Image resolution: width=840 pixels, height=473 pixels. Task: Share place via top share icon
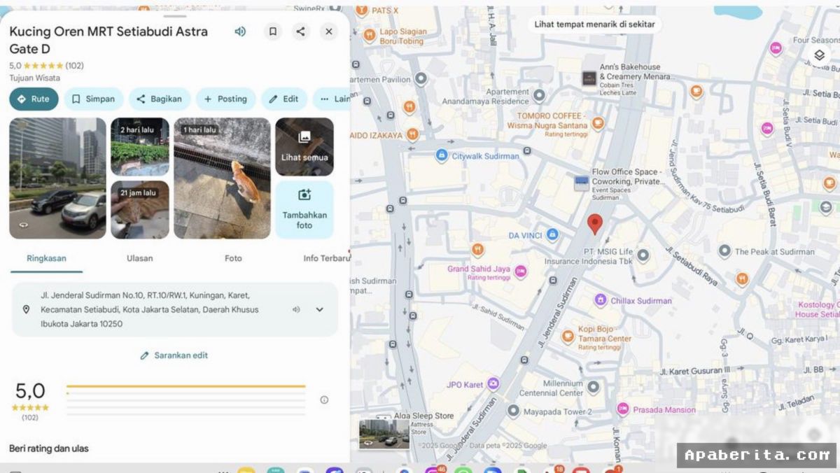pyautogui.click(x=301, y=31)
